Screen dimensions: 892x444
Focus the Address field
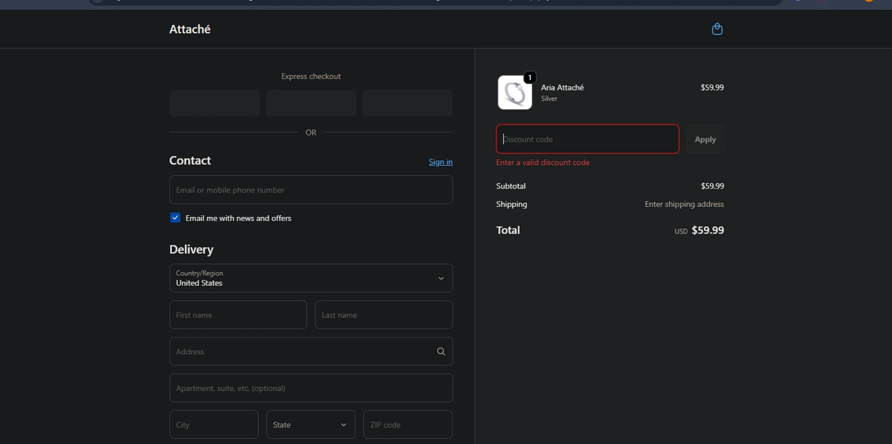tap(311, 351)
